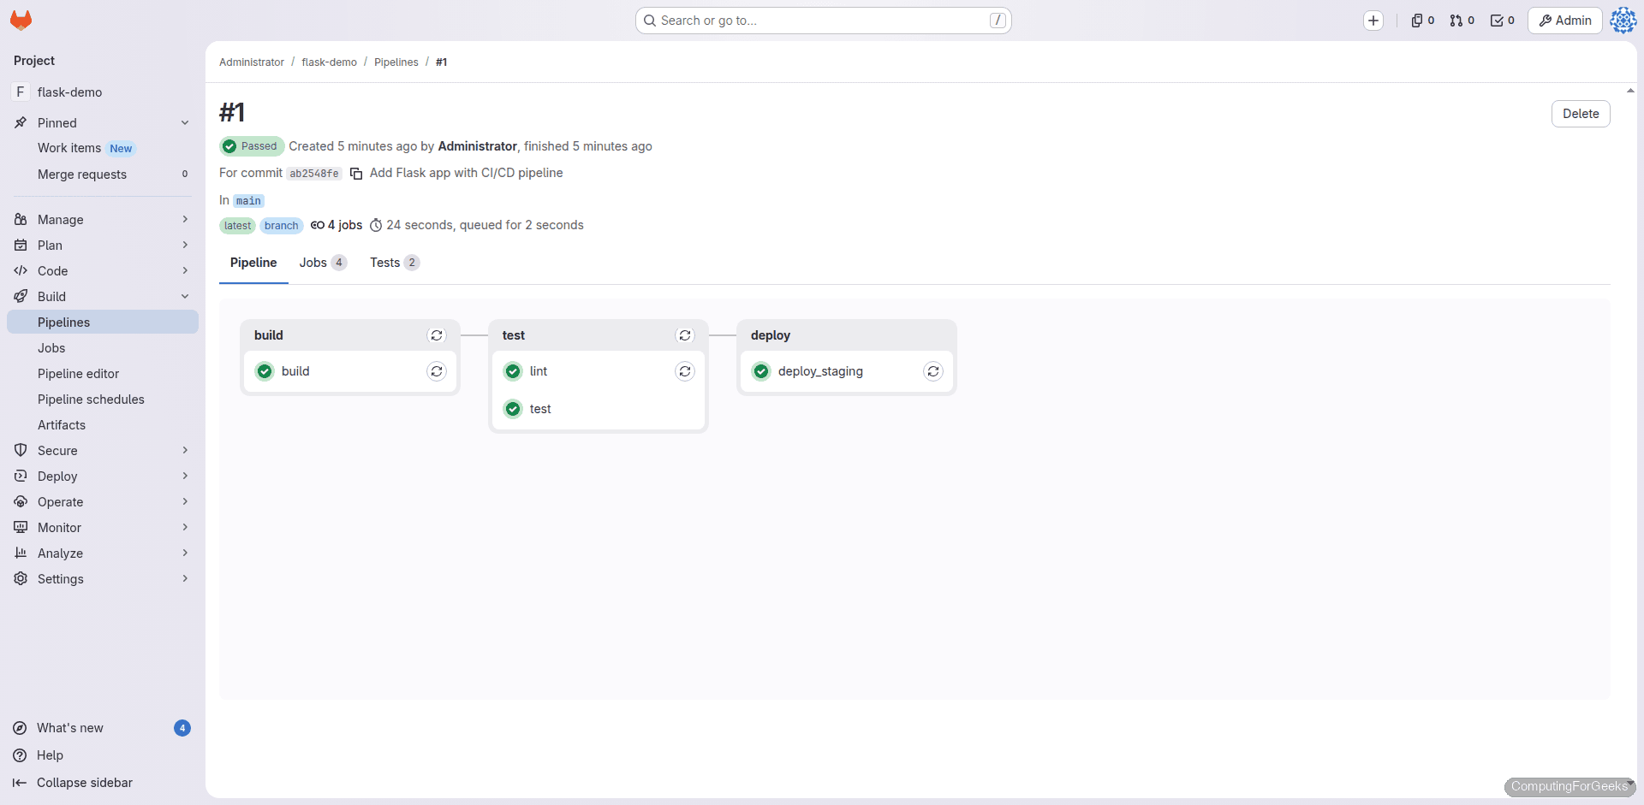Switch to the Jobs tab

pos(313,263)
